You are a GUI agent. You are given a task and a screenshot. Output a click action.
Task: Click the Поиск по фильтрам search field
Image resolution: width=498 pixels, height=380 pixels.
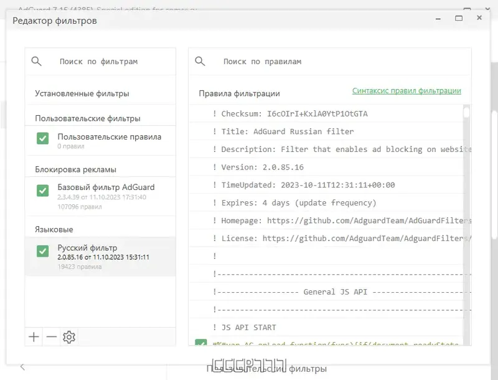pos(100,61)
